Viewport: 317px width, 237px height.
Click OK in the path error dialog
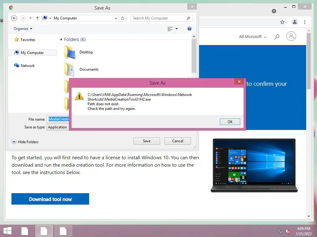230,122
